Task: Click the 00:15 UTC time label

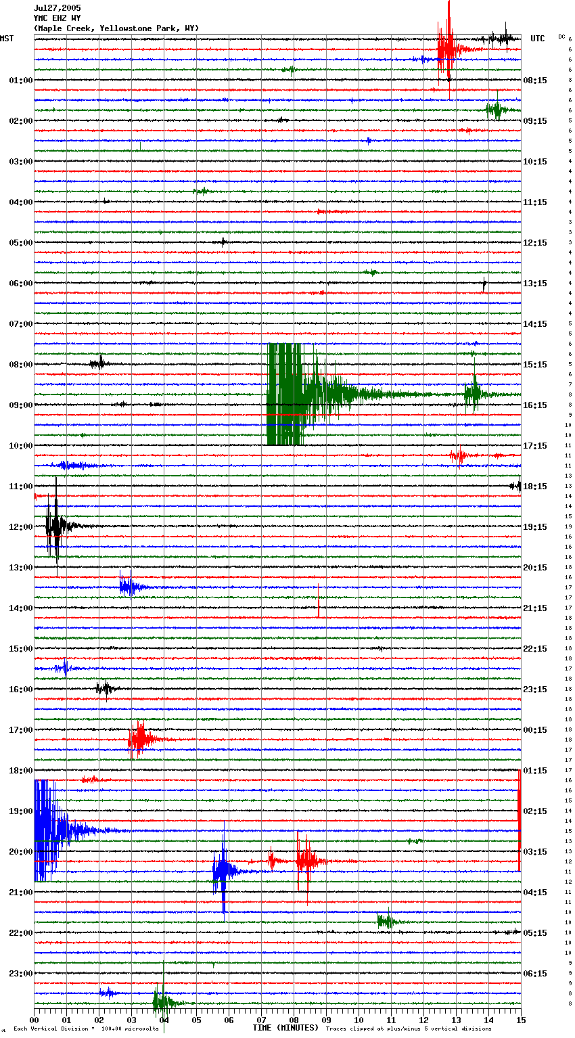Action: (535, 730)
